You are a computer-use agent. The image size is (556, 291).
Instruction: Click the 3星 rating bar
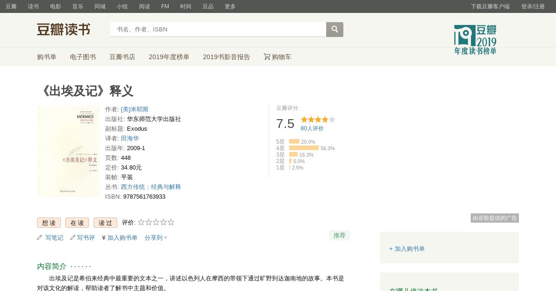click(293, 154)
